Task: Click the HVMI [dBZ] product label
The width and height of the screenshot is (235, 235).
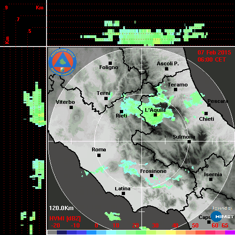Action: (65, 219)
